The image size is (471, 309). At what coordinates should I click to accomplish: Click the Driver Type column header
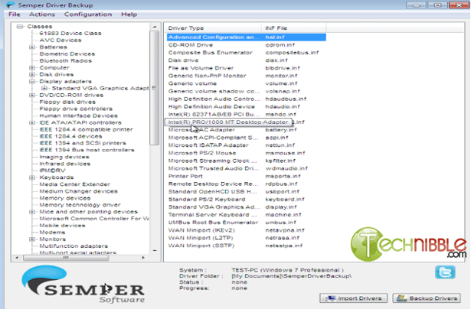[214, 28]
